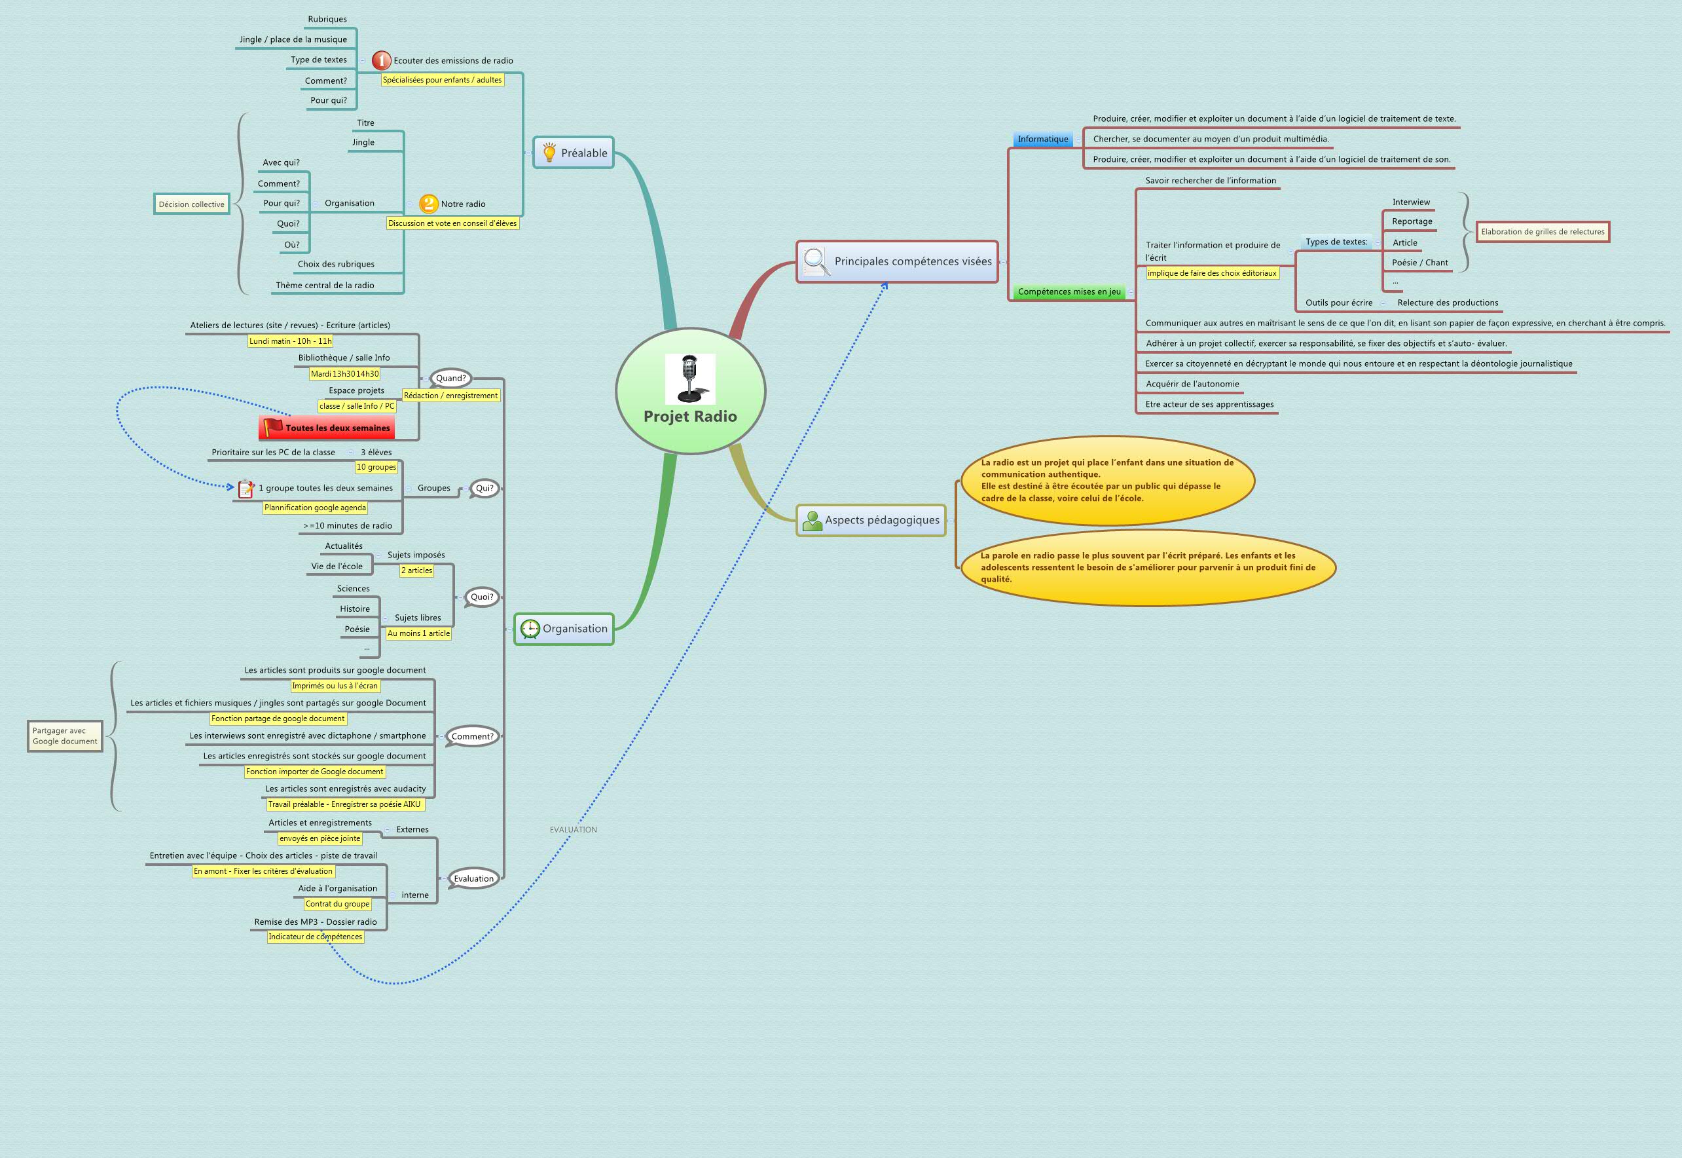Select the Décision collective label node
1682x1158 pixels.
click(x=191, y=204)
